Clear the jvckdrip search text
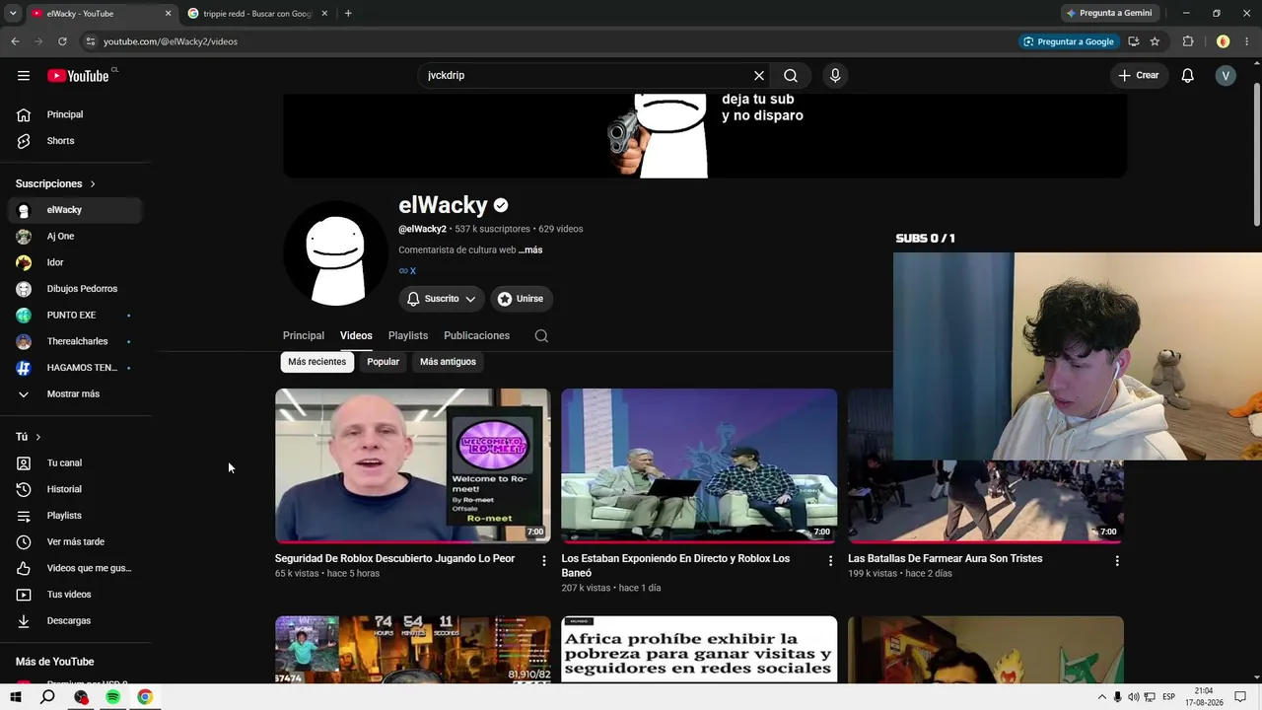 [759, 76]
